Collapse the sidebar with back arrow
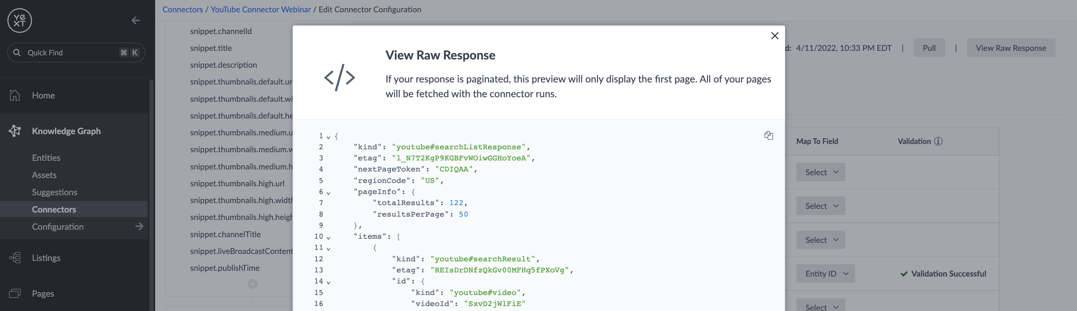The width and height of the screenshot is (1077, 311). pyautogui.click(x=135, y=21)
